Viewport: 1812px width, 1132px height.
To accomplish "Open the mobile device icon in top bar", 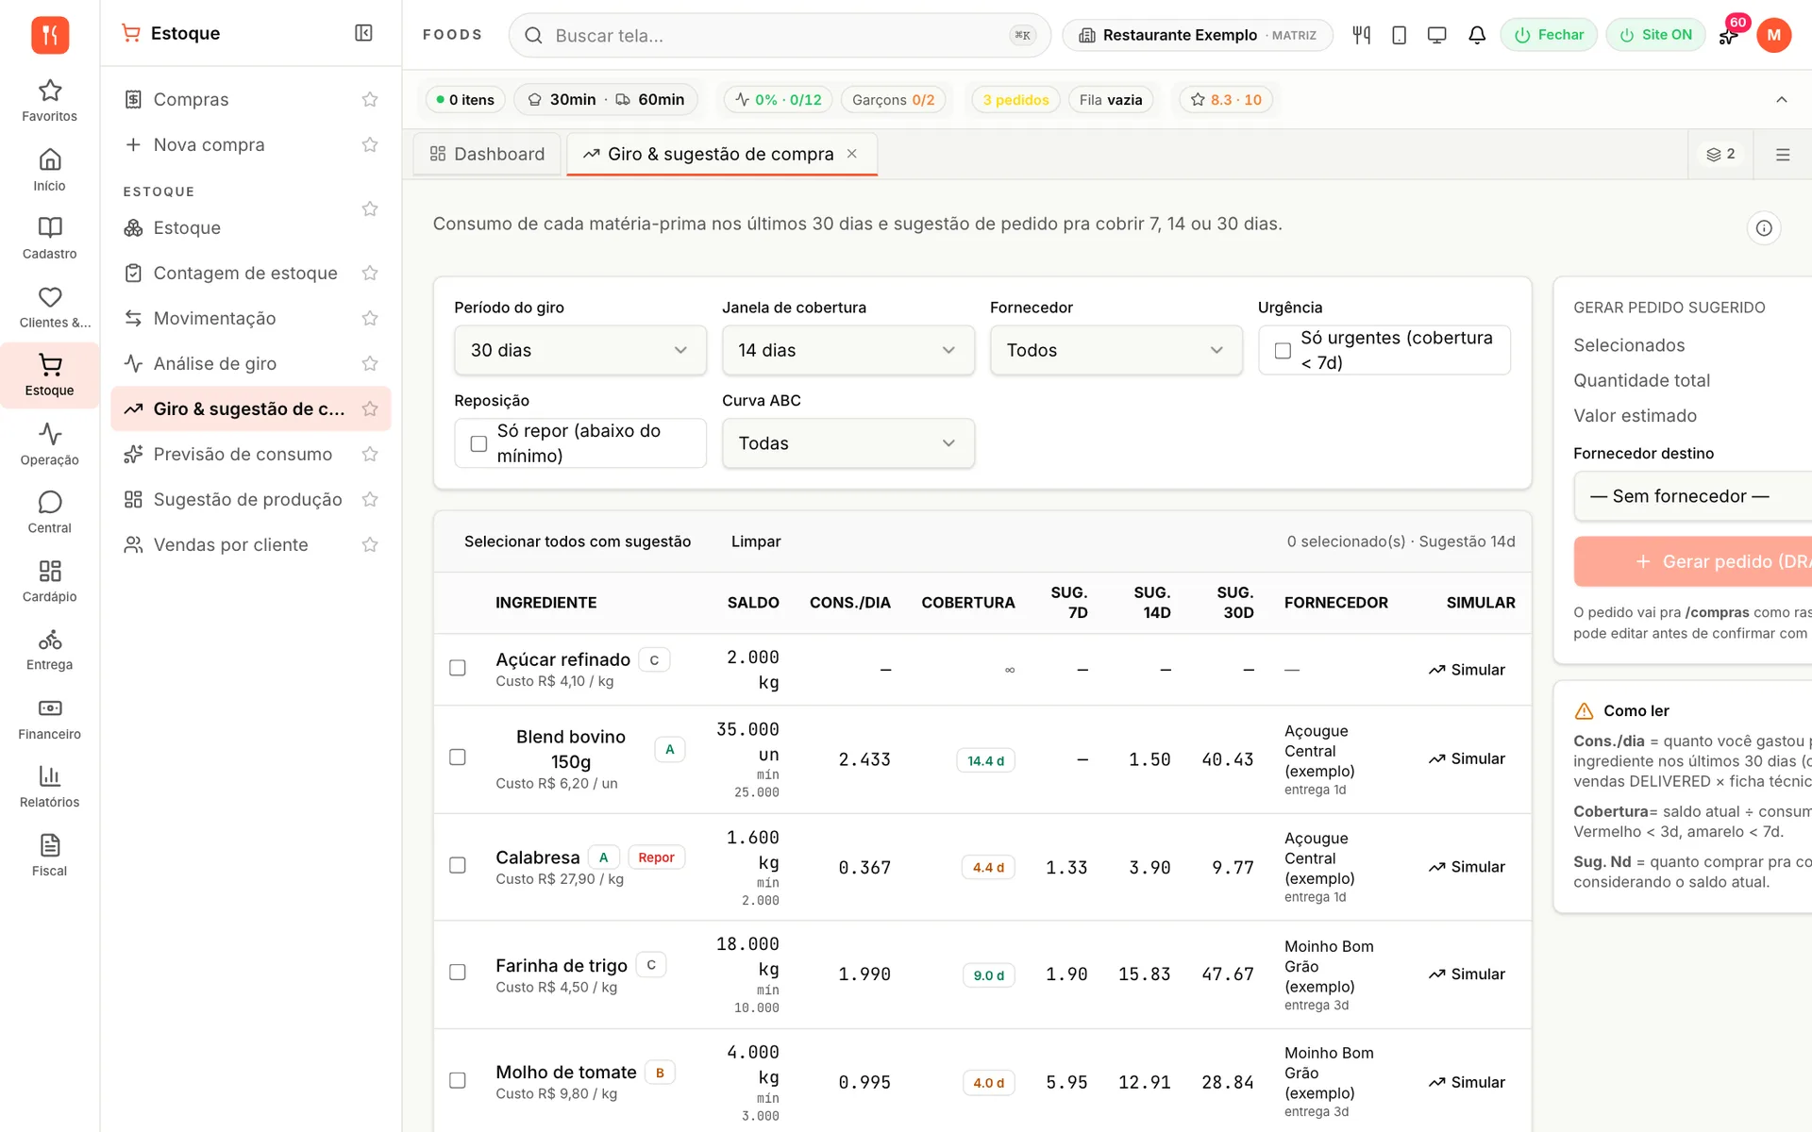I will 1399,35.
